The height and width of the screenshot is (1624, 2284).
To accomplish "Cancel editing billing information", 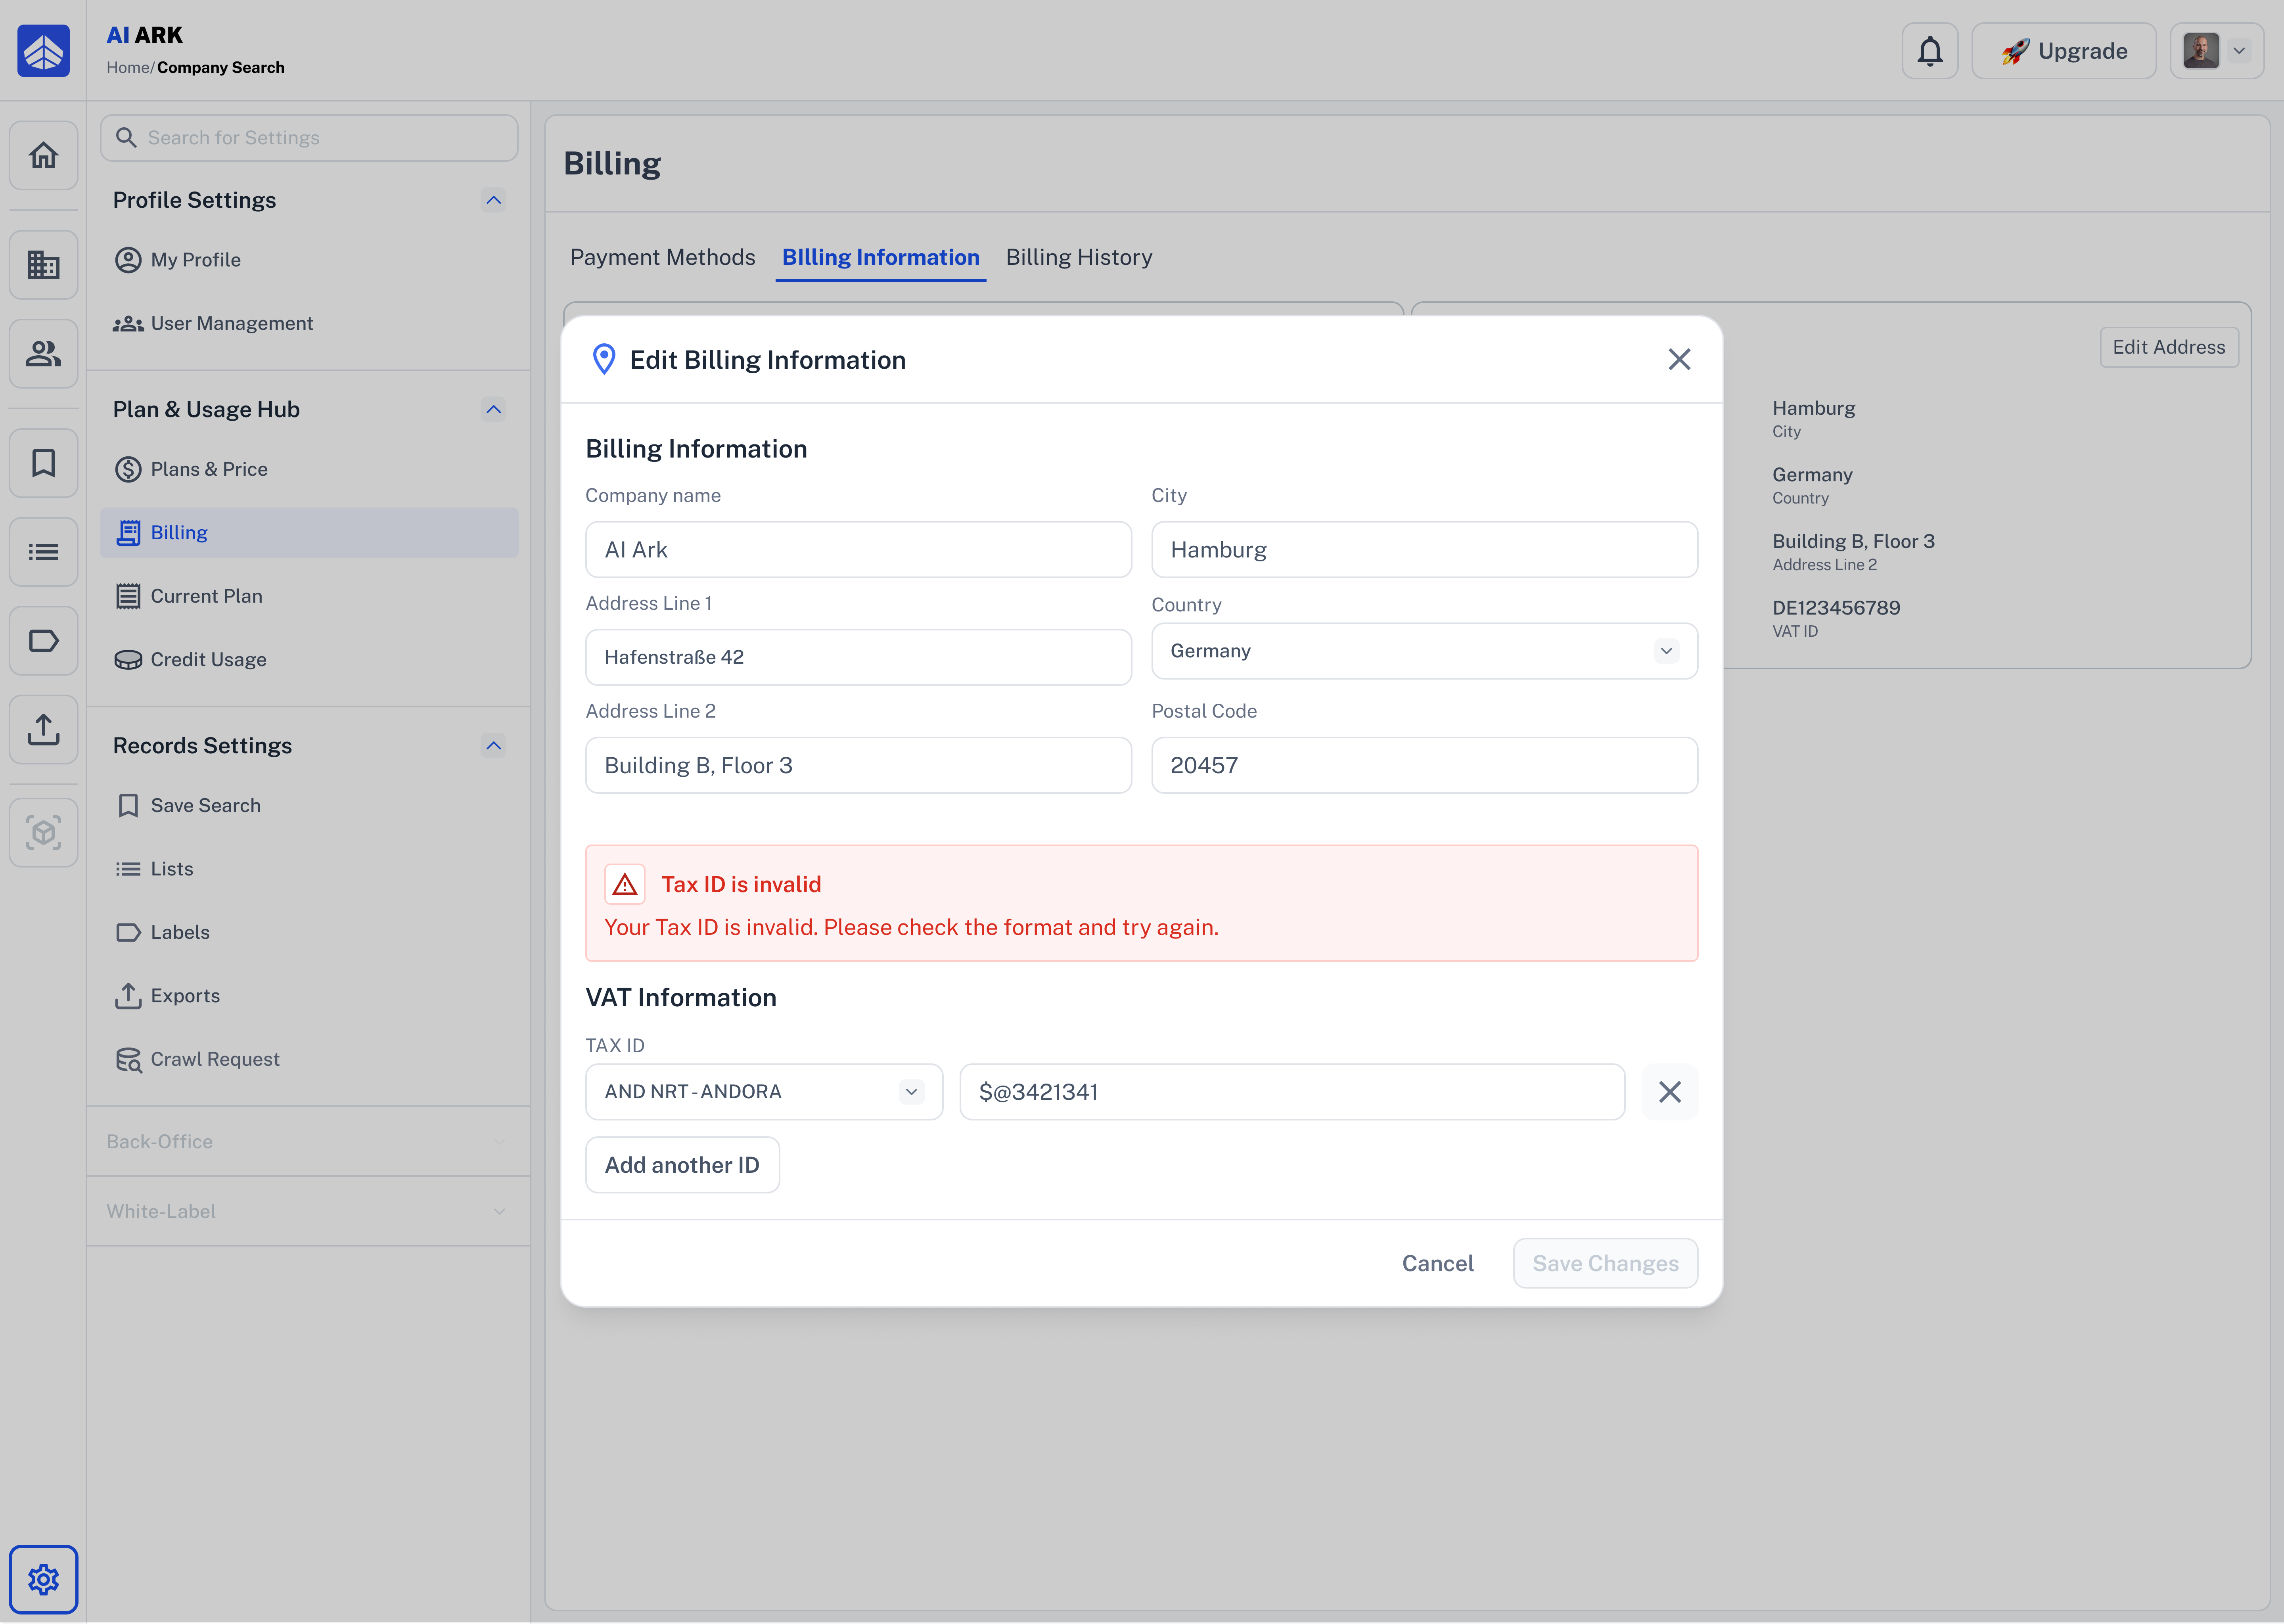I will (x=1437, y=1264).
